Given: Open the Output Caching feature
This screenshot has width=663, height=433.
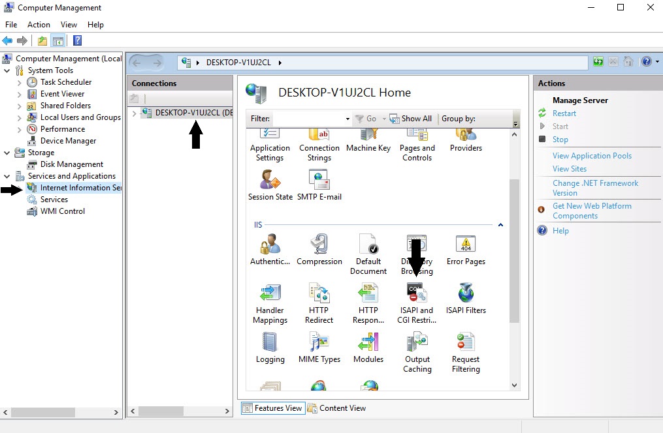Looking at the screenshot, I should pos(417,352).
